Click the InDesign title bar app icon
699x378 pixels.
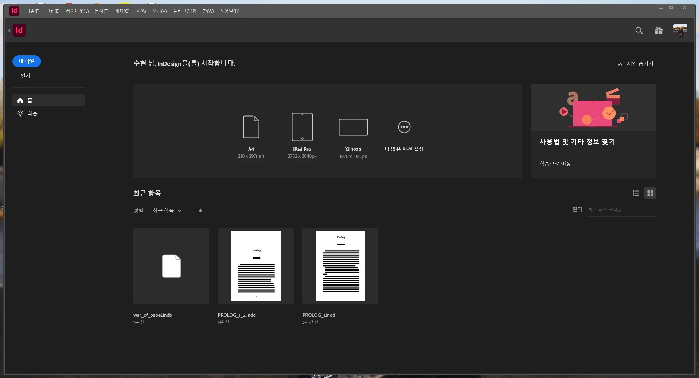[14, 11]
